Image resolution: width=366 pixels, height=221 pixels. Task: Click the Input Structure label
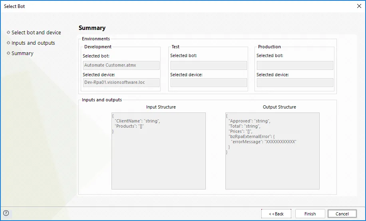(161, 107)
